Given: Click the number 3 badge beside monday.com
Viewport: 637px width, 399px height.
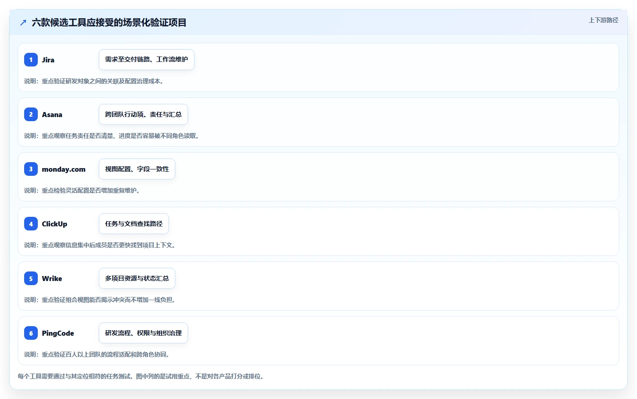Looking at the screenshot, I should [31, 169].
